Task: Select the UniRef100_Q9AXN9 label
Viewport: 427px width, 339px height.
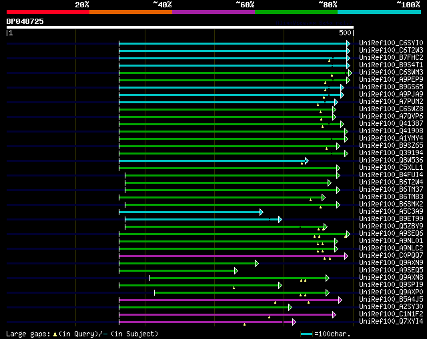Action: [391, 263]
